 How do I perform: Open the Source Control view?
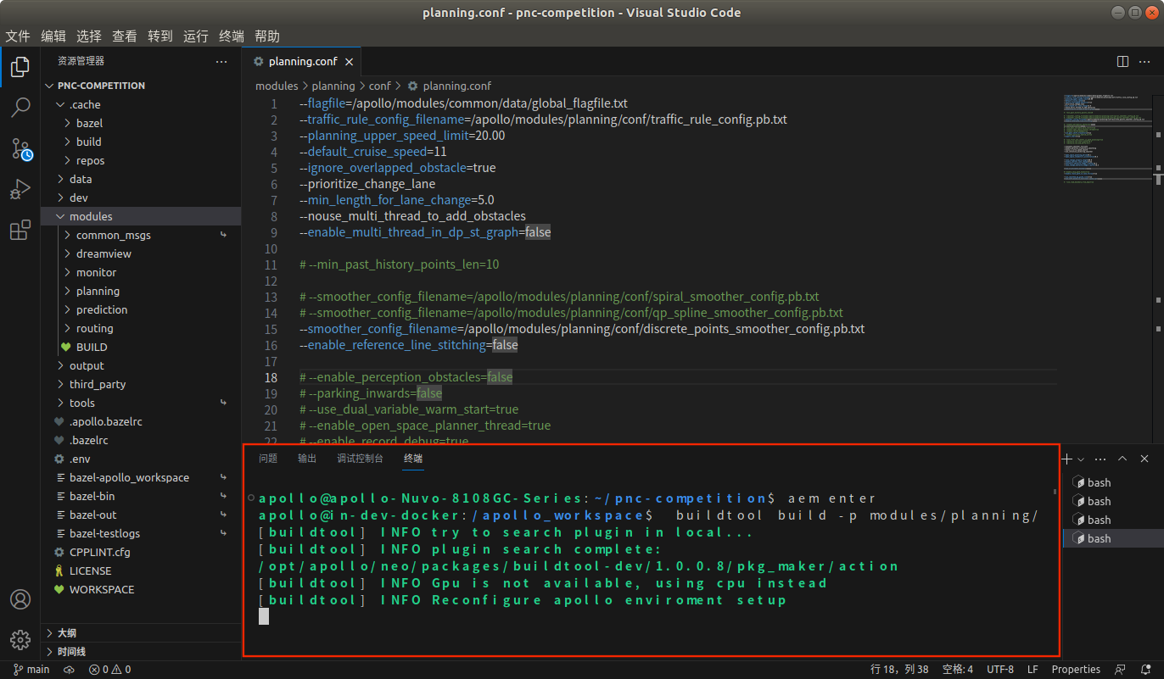point(20,149)
